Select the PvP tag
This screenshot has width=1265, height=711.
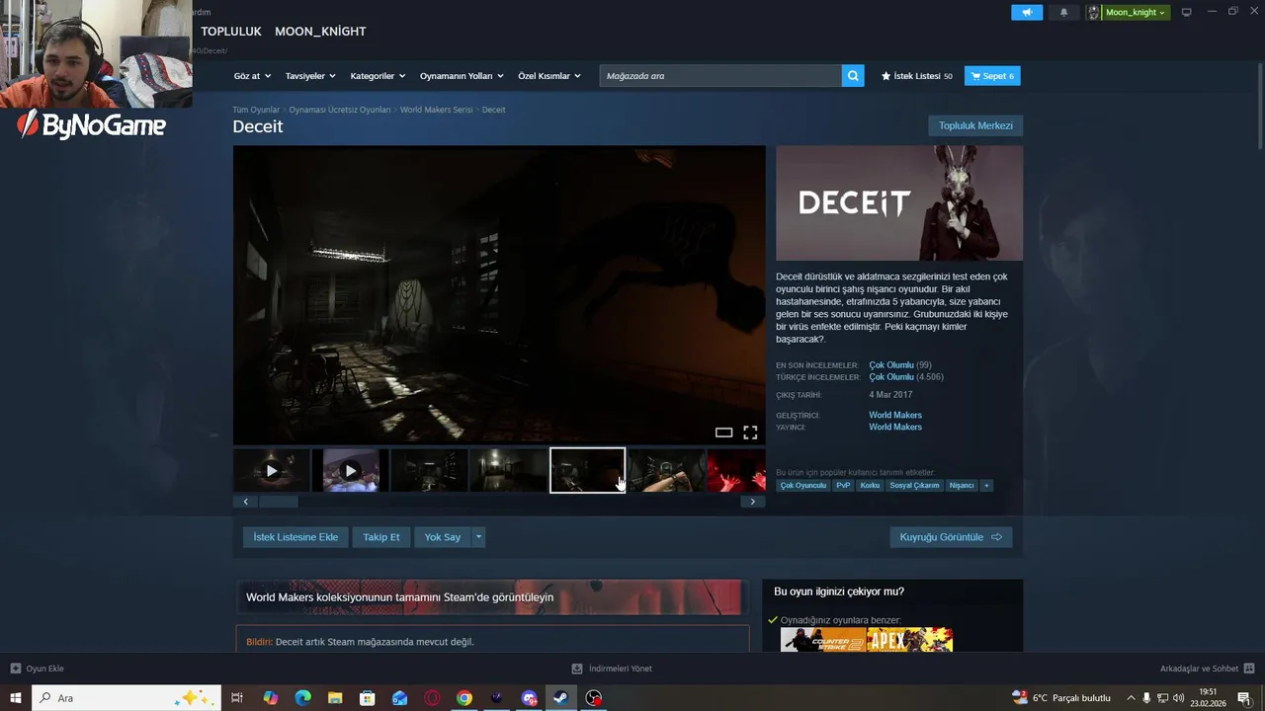tap(843, 485)
